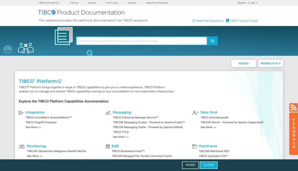Expand See More under Data Grid

(208, 127)
